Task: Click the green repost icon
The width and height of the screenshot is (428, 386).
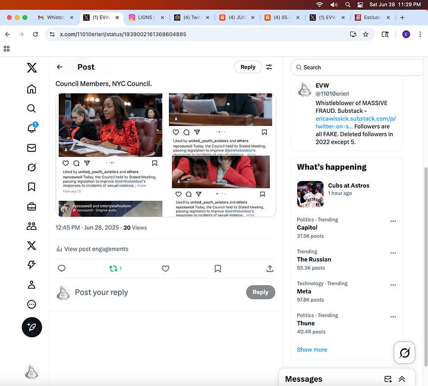Action: coord(114,268)
